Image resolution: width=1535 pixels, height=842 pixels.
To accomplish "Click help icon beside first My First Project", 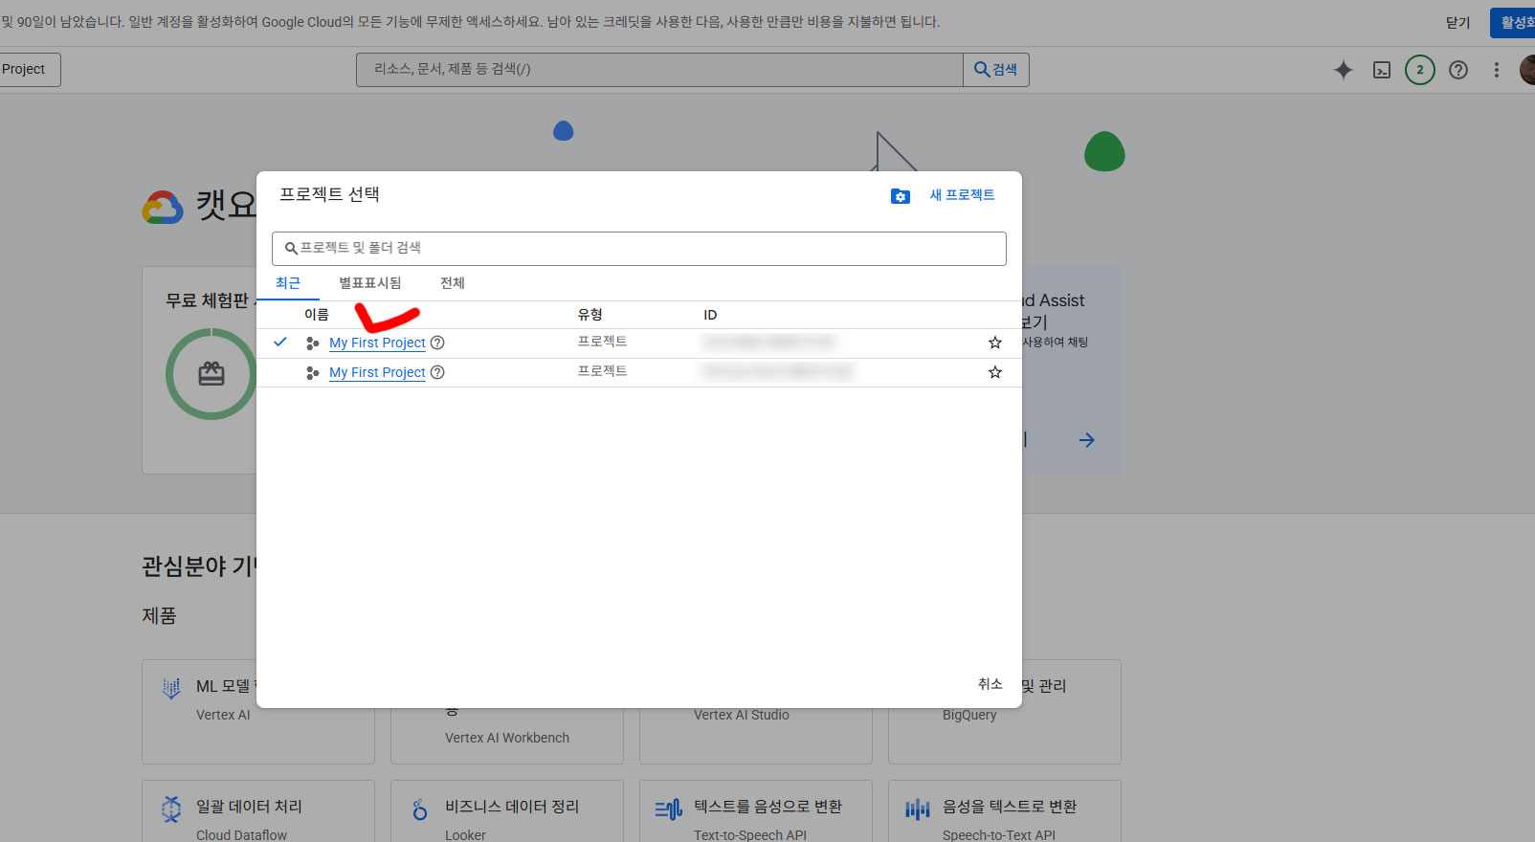I will coord(437,343).
